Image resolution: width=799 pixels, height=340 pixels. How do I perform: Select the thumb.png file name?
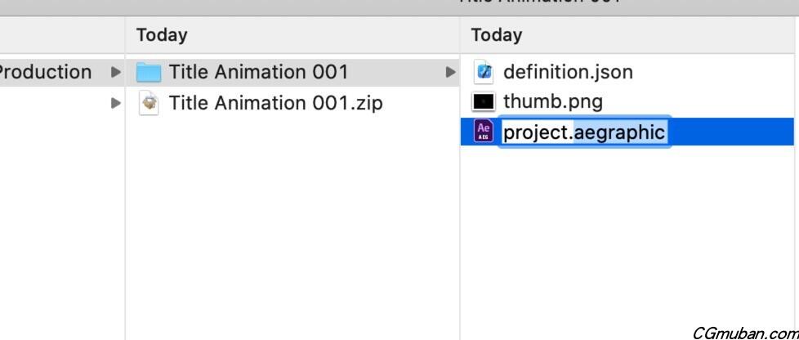click(x=553, y=102)
